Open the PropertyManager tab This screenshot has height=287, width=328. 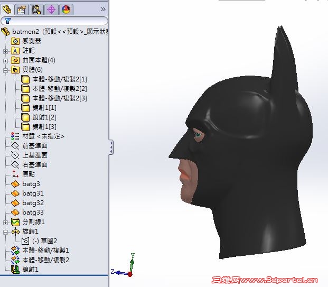pyautogui.click(x=22, y=10)
